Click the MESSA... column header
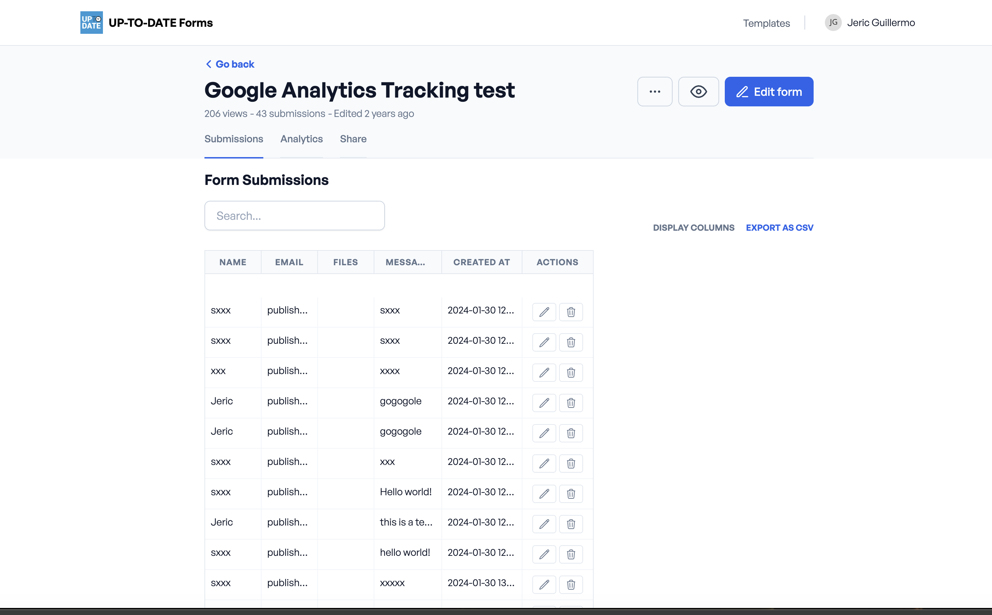992x615 pixels. 408,262
